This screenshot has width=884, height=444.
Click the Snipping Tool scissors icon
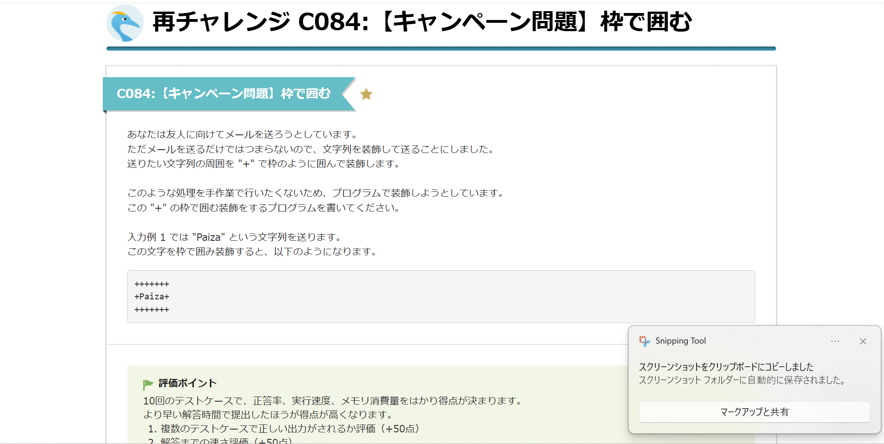(x=645, y=341)
